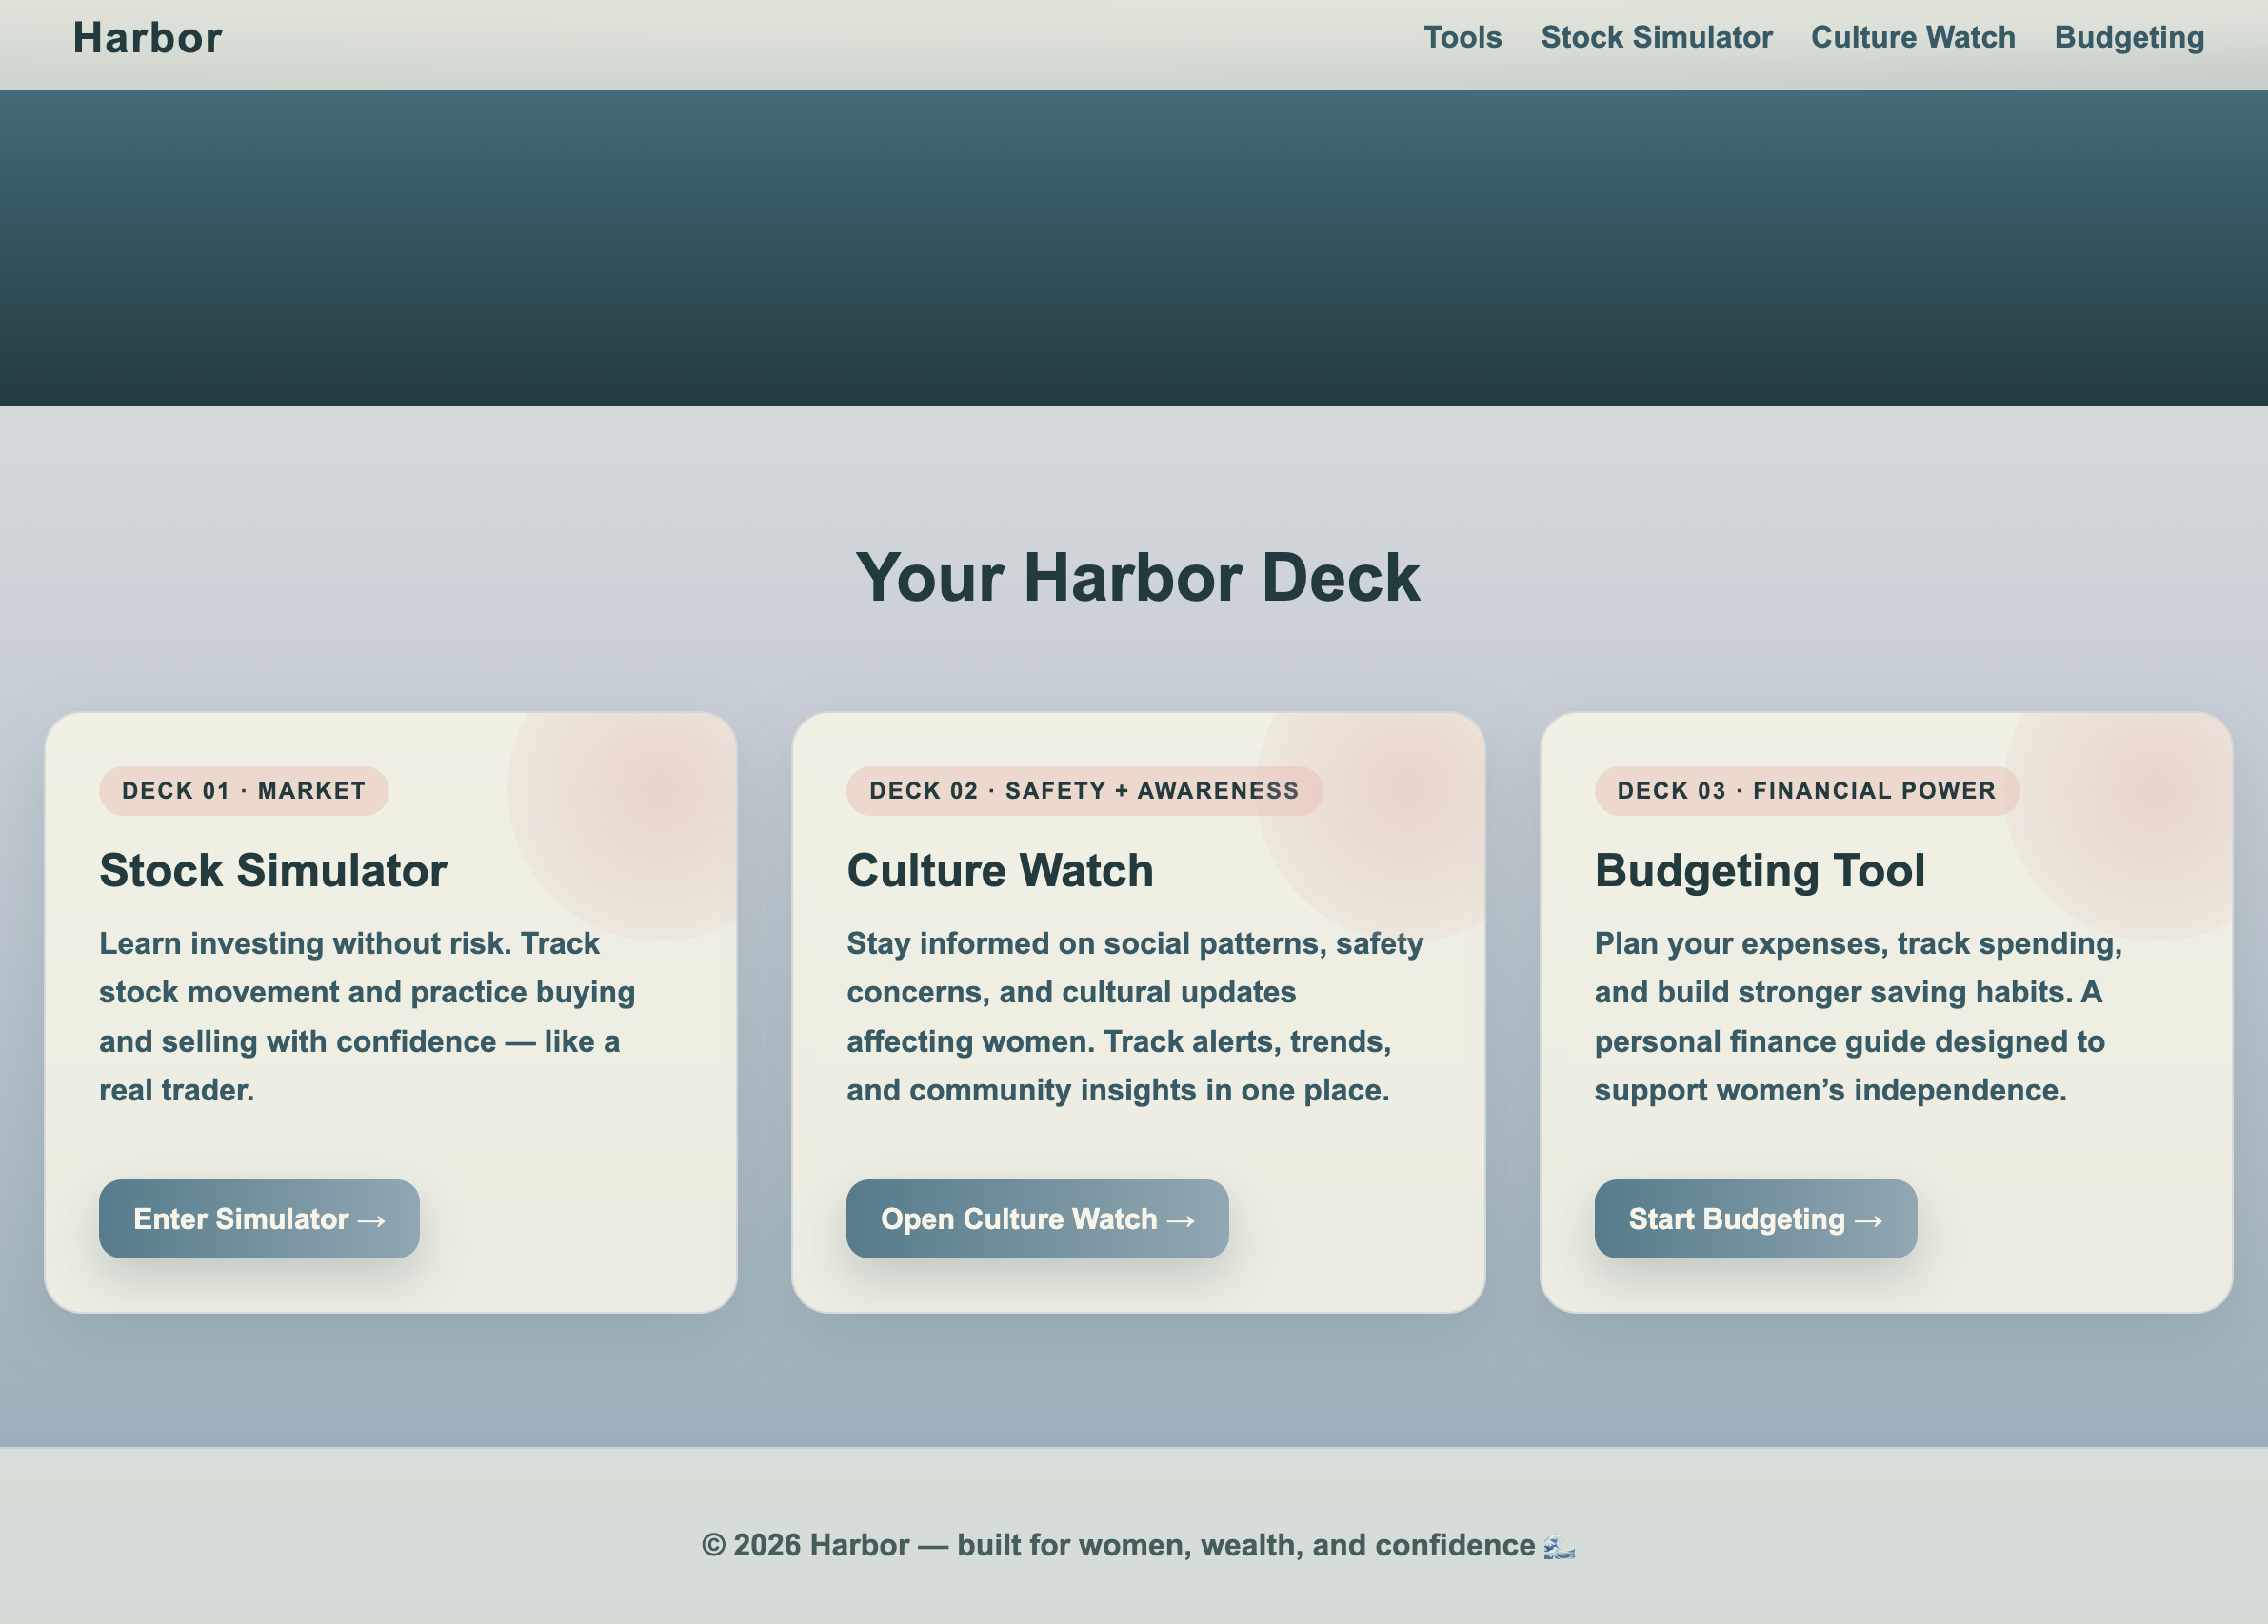Click the Harbor logo in header
This screenshot has width=2268, height=1624.
[147, 38]
